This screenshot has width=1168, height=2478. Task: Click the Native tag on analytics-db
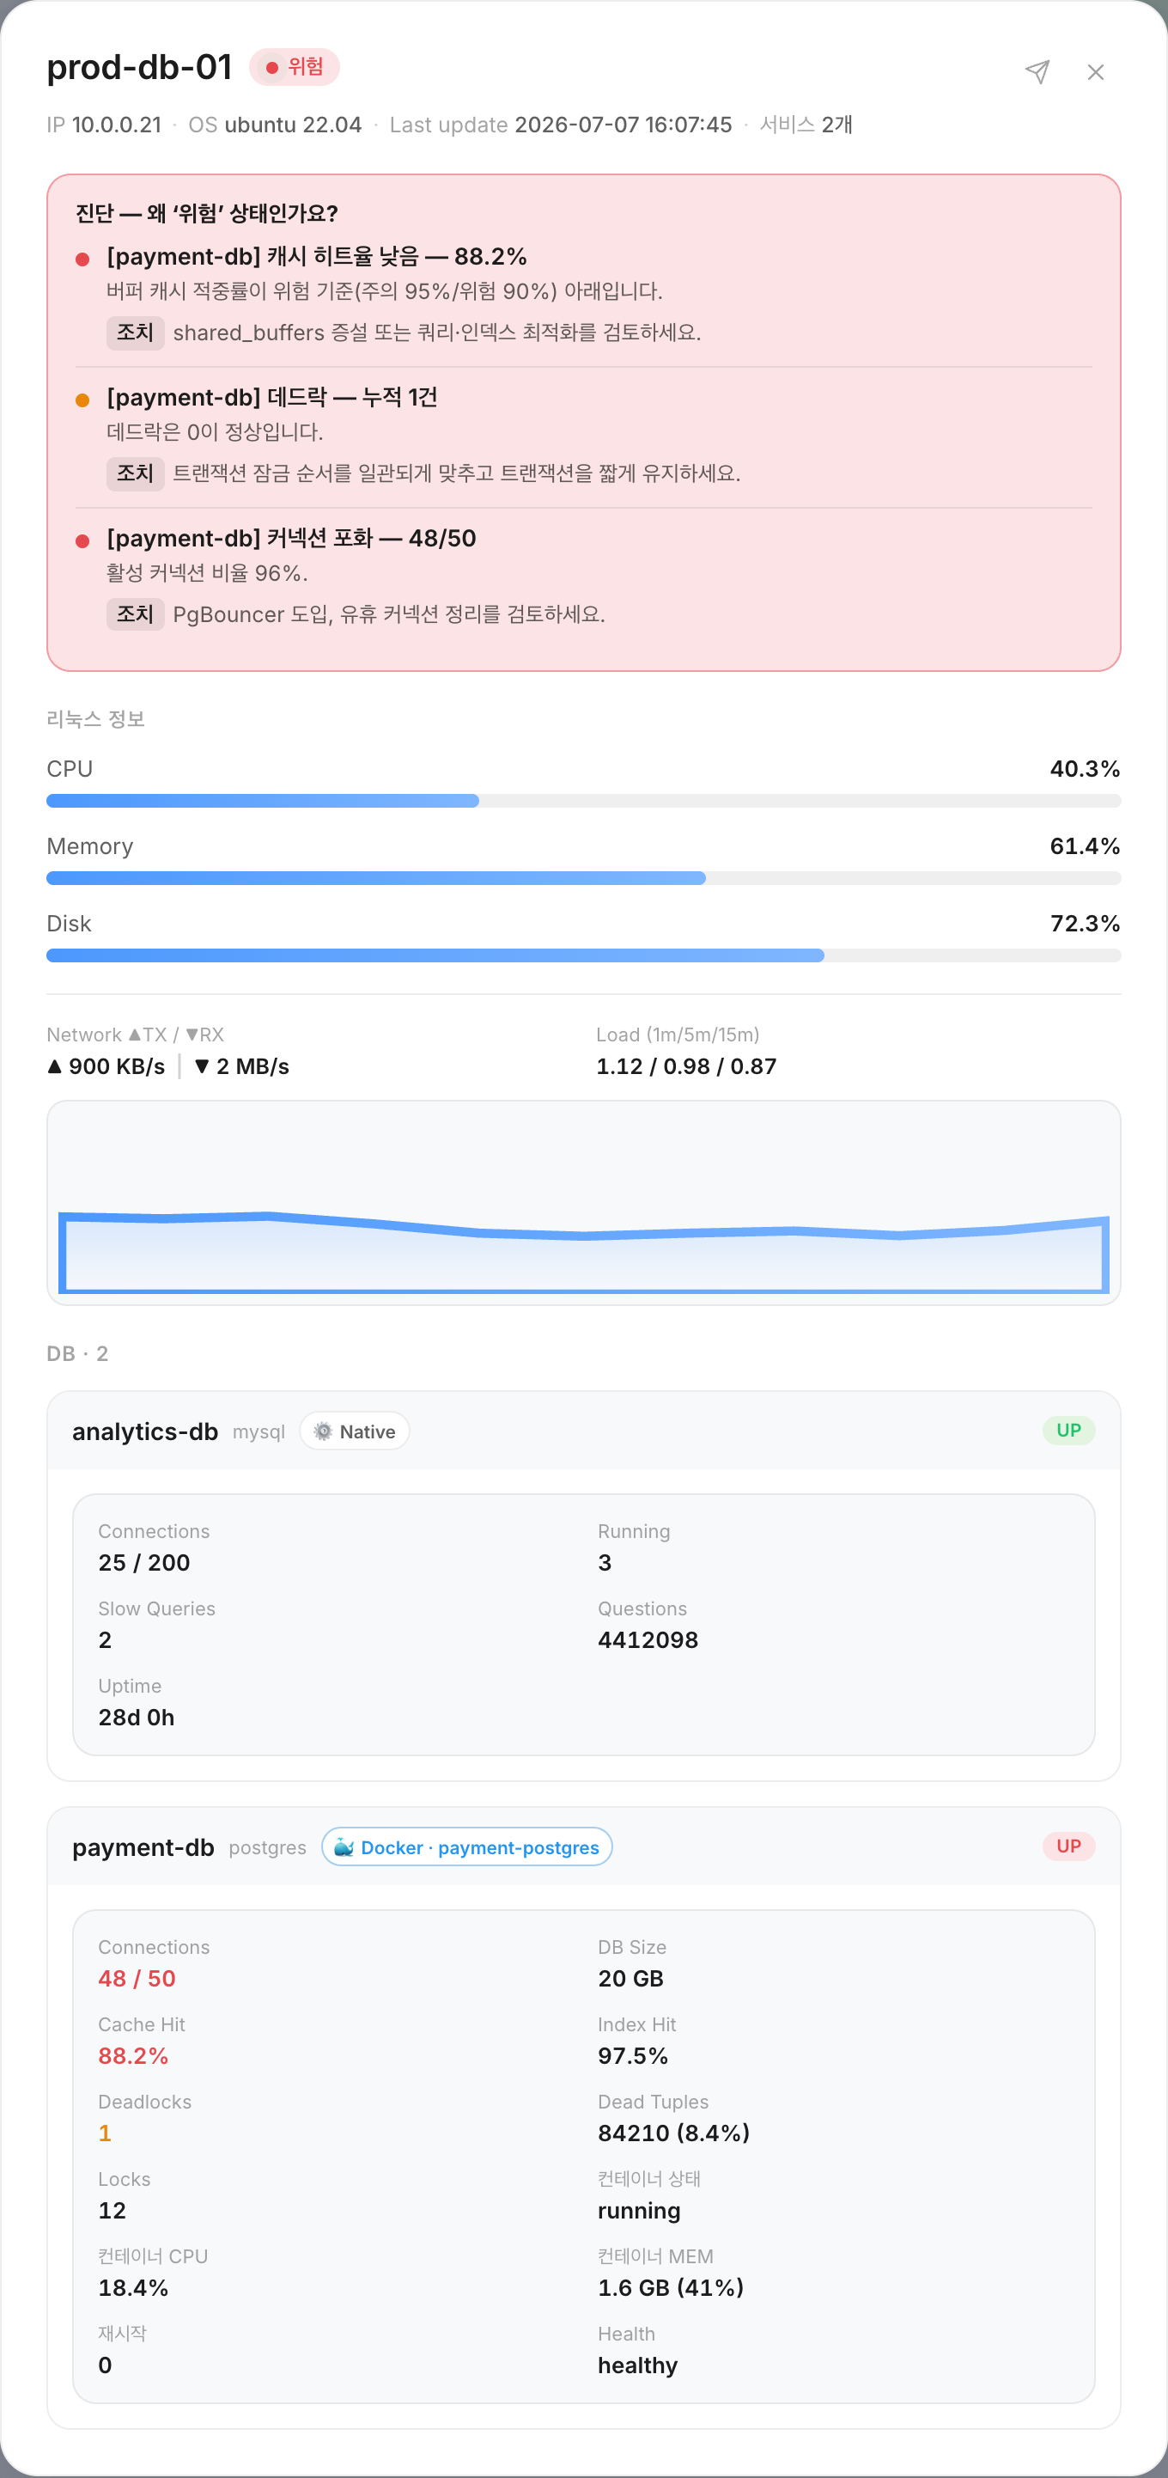tap(355, 1431)
